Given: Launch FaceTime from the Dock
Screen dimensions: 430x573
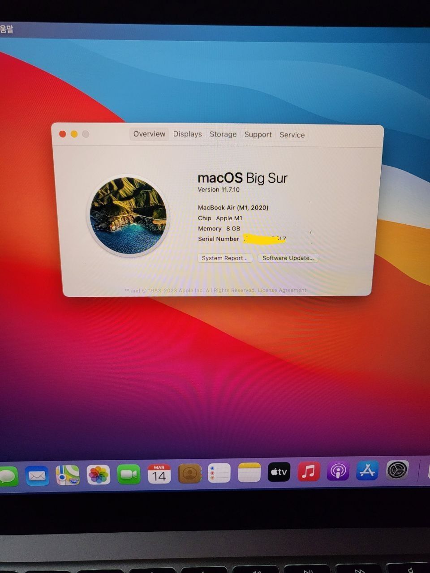Looking at the screenshot, I should (x=129, y=474).
